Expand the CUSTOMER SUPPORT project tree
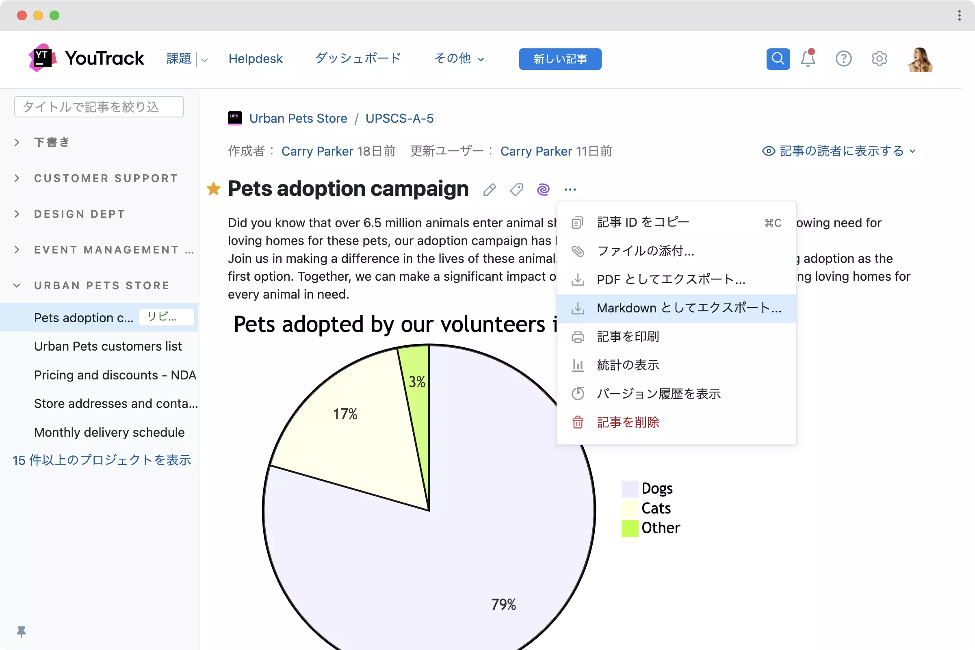The height and width of the screenshot is (650, 975). coord(17,178)
